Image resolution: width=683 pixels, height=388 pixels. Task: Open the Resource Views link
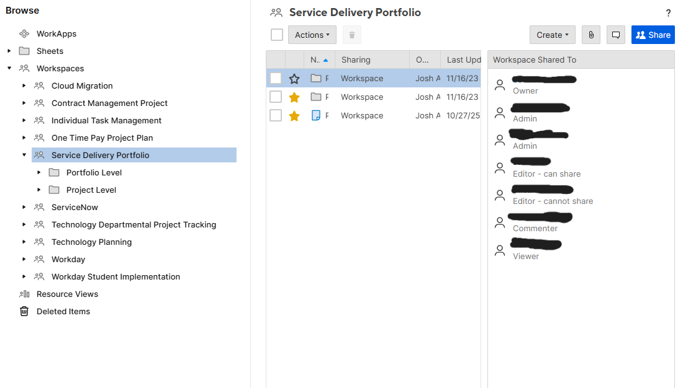pyautogui.click(x=67, y=294)
